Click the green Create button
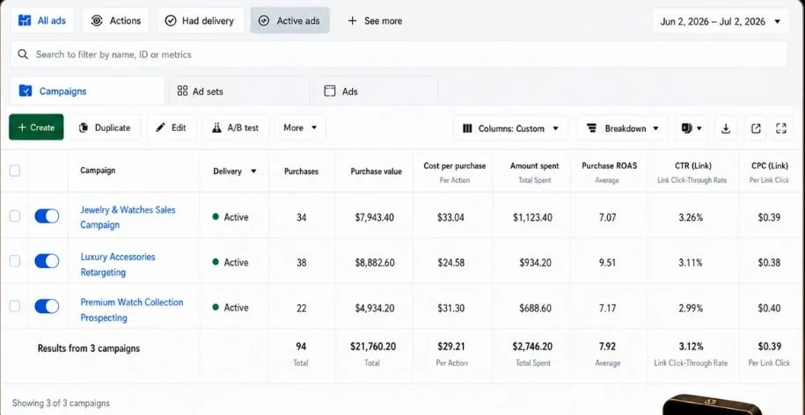 point(36,127)
